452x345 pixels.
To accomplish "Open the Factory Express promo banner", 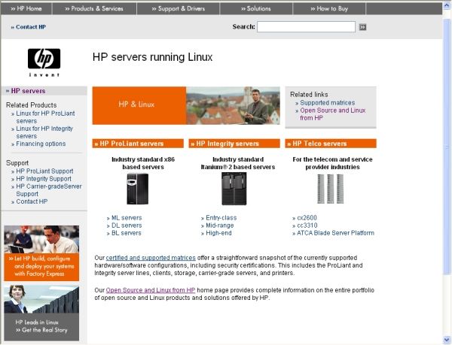I will point(41,253).
